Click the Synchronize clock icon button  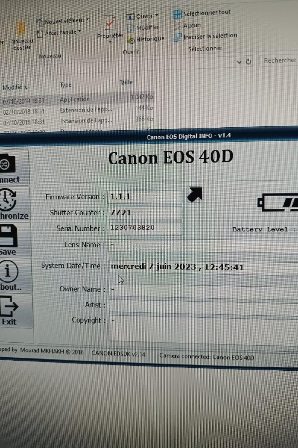(x=14, y=204)
